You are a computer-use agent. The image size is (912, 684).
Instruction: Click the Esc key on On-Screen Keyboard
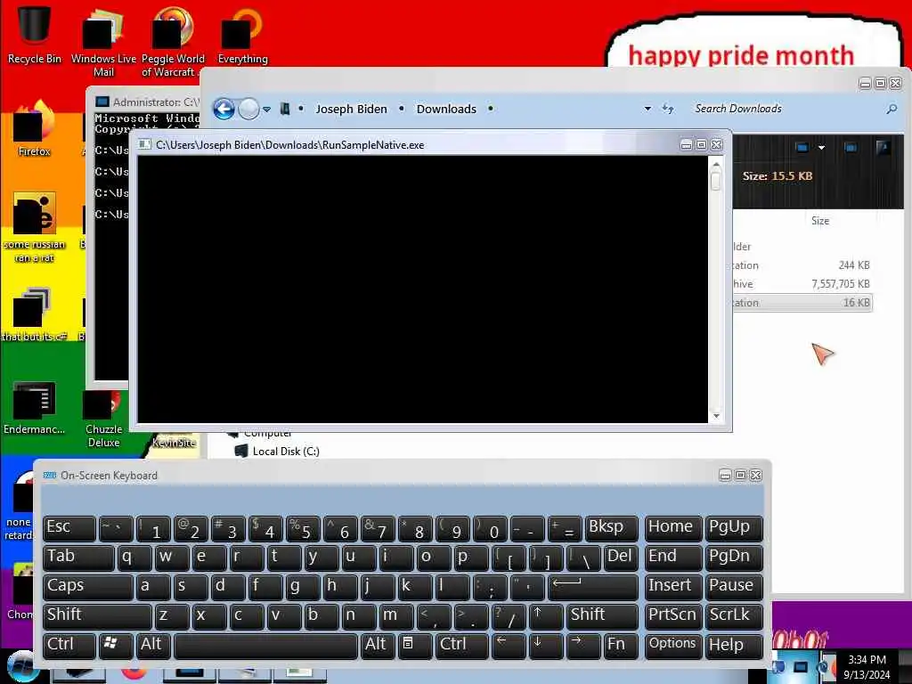tap(69, 527)
